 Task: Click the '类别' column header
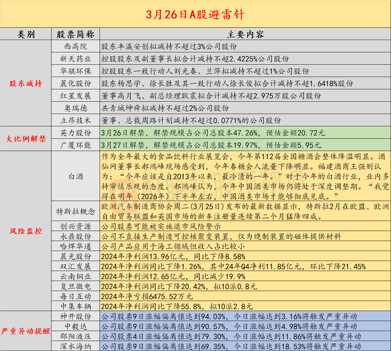[x=26, y=34]
